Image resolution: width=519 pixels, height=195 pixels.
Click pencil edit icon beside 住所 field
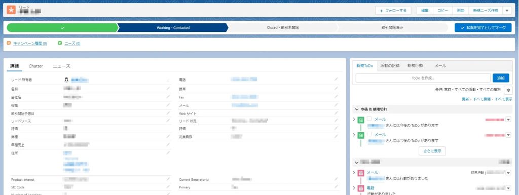[x=168, y=152]
